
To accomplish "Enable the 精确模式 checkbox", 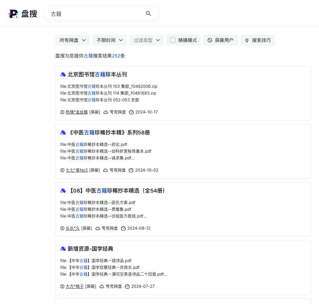I will 173,40.
